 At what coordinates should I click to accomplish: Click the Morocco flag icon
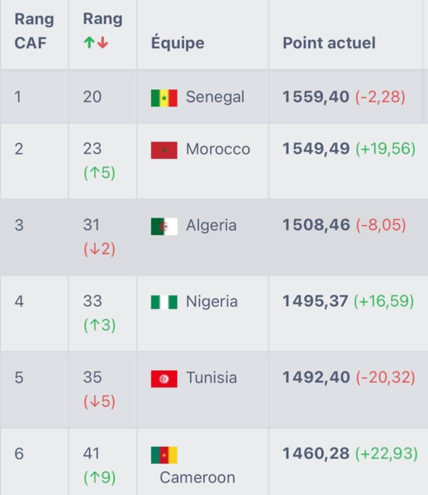(164, 150)
